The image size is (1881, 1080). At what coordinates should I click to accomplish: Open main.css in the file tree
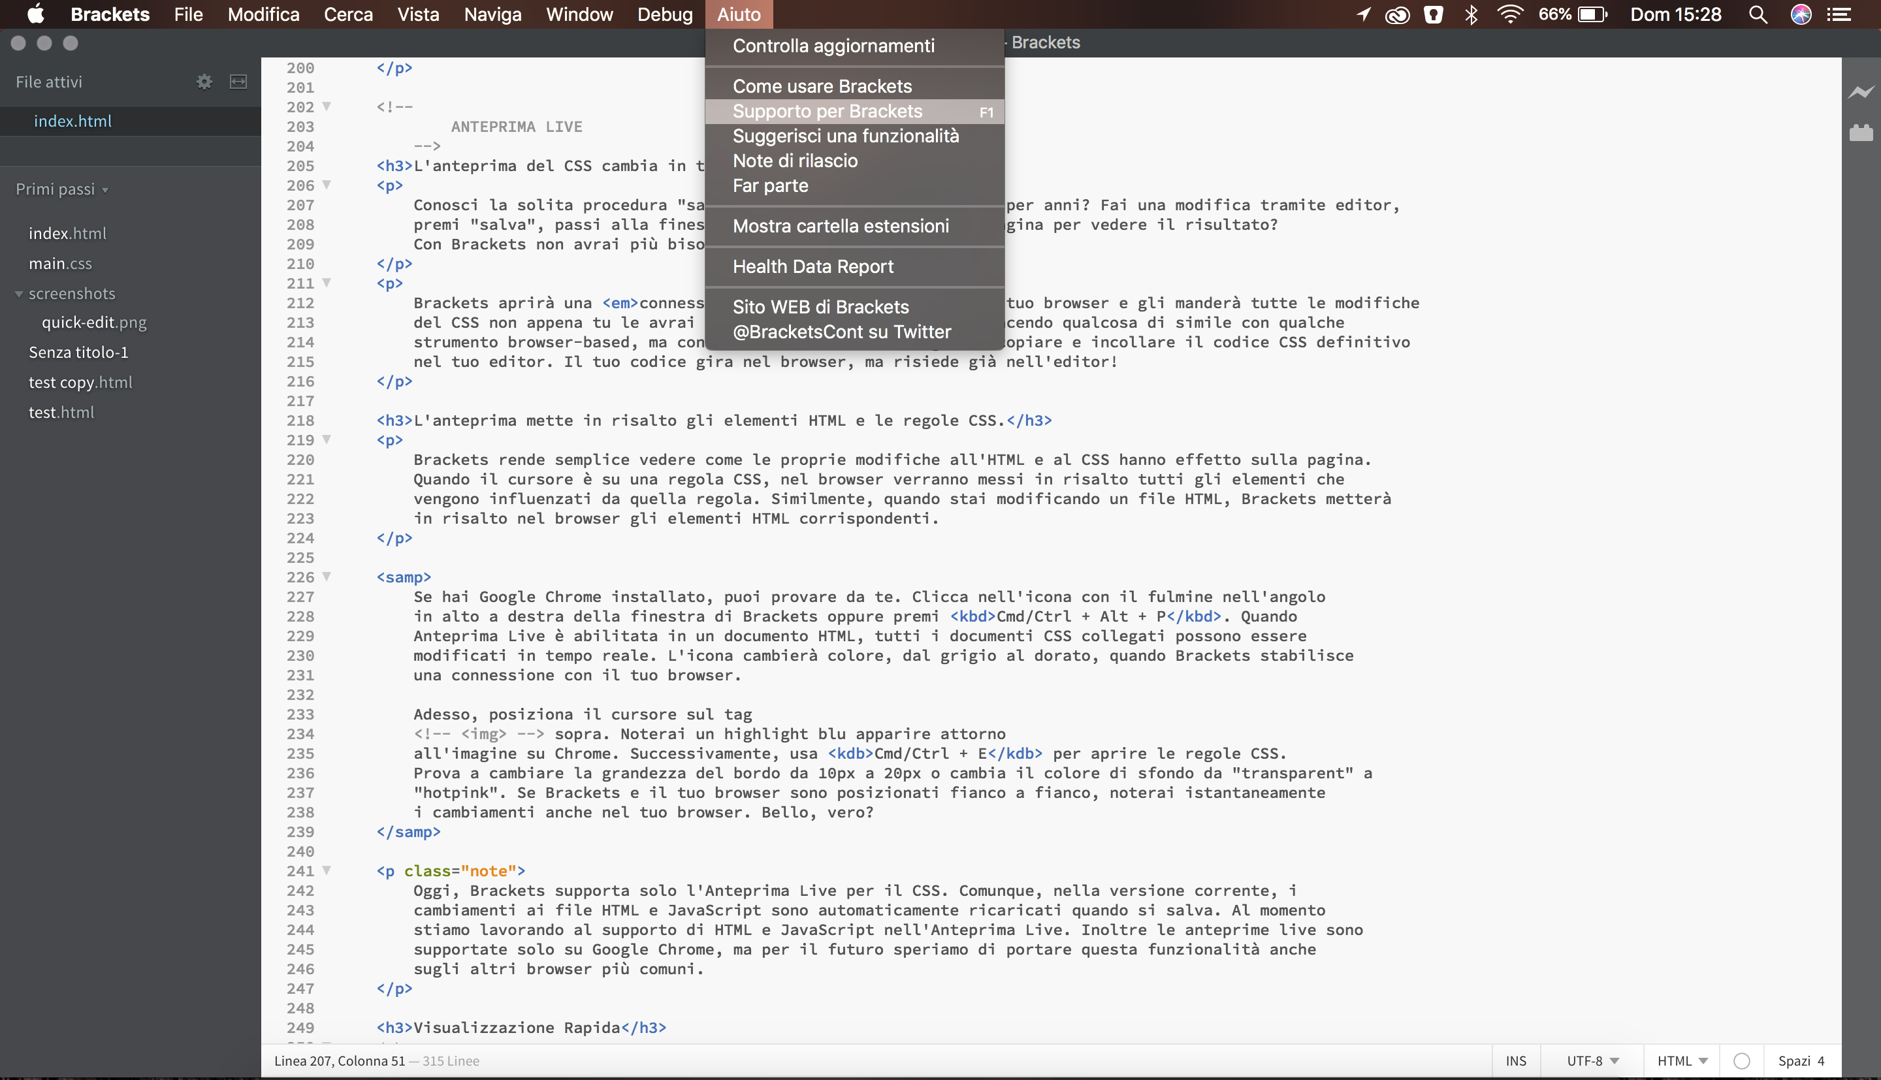coord(60,263)
